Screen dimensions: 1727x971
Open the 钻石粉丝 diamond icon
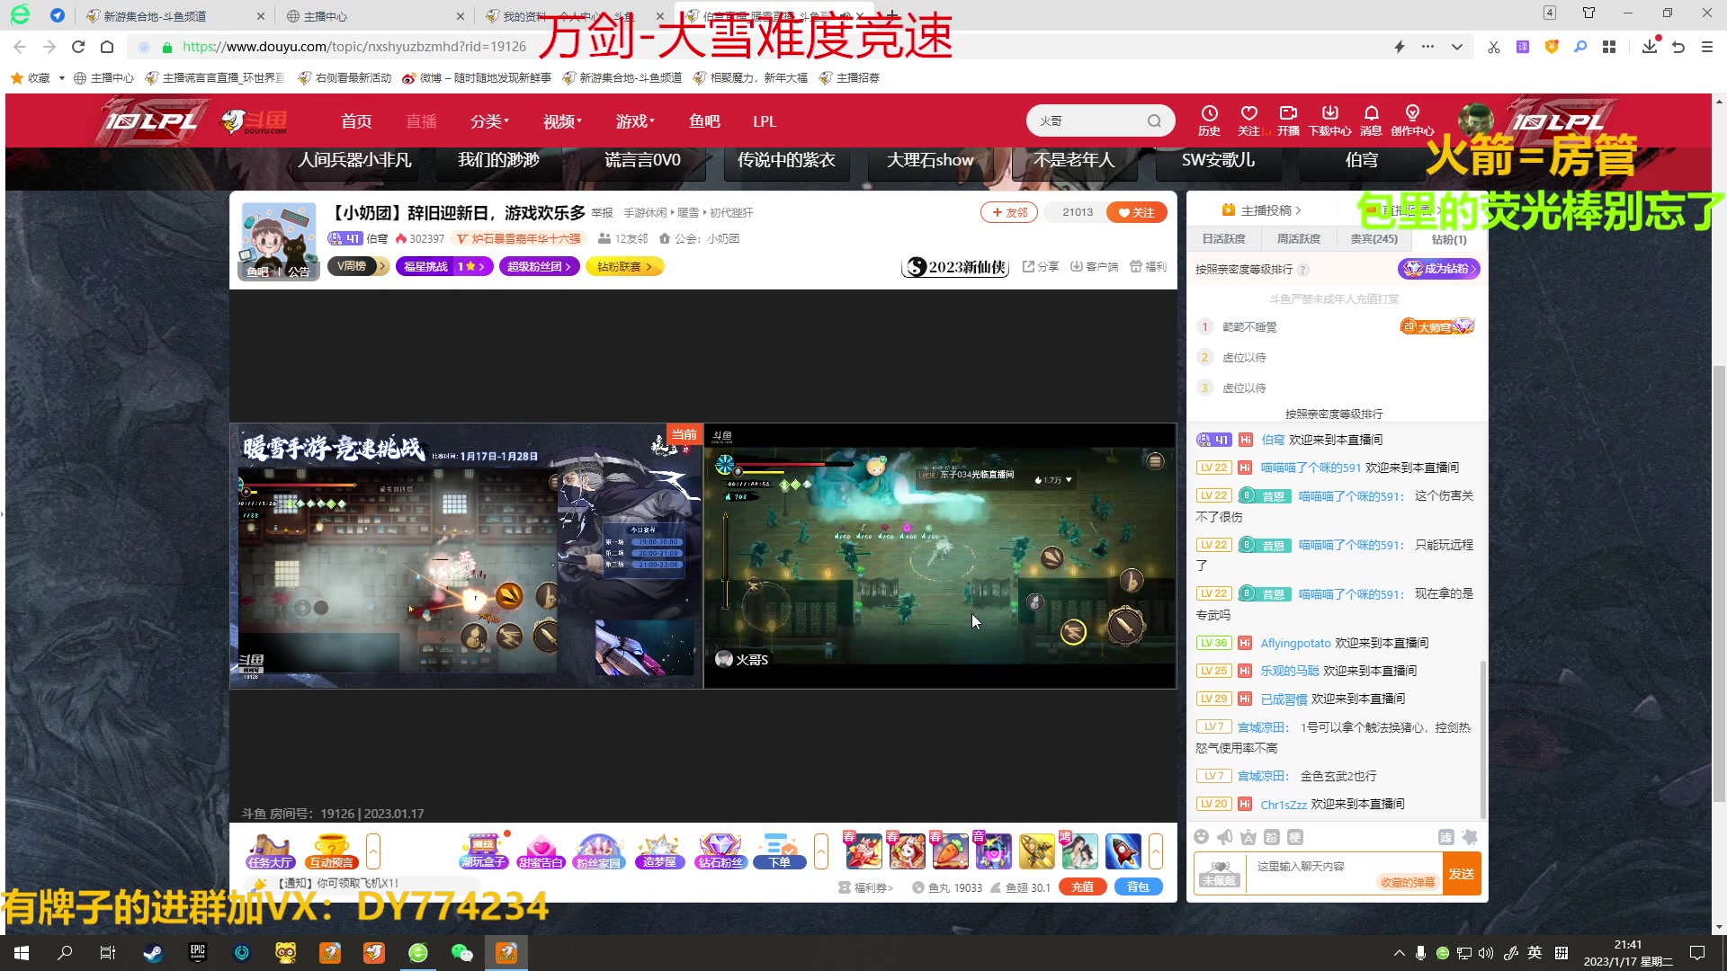click(x=720, y=851)
